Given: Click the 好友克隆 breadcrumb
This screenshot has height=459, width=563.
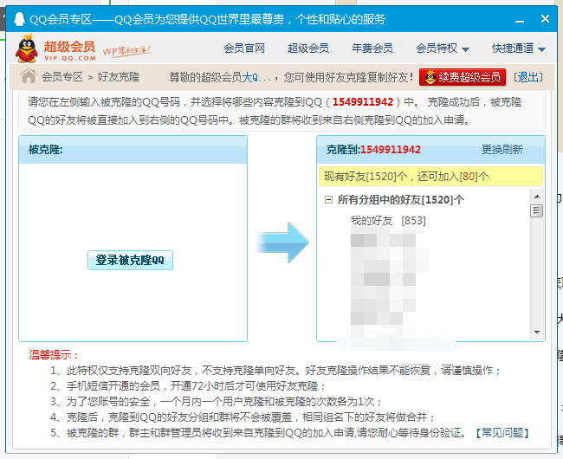Looking at the screenshot, I should pyautogui.click(x=119, y=77).
